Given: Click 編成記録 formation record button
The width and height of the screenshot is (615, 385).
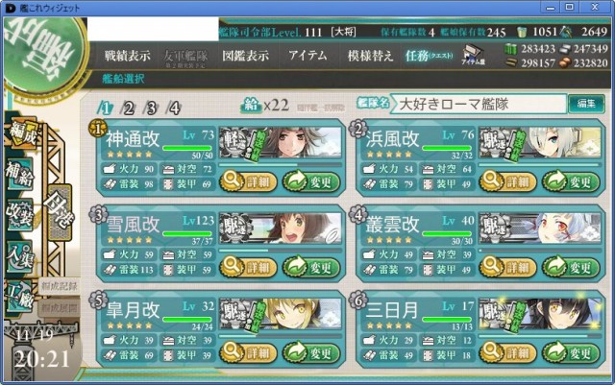Looking at the screenshot, I should pos(59,287).
